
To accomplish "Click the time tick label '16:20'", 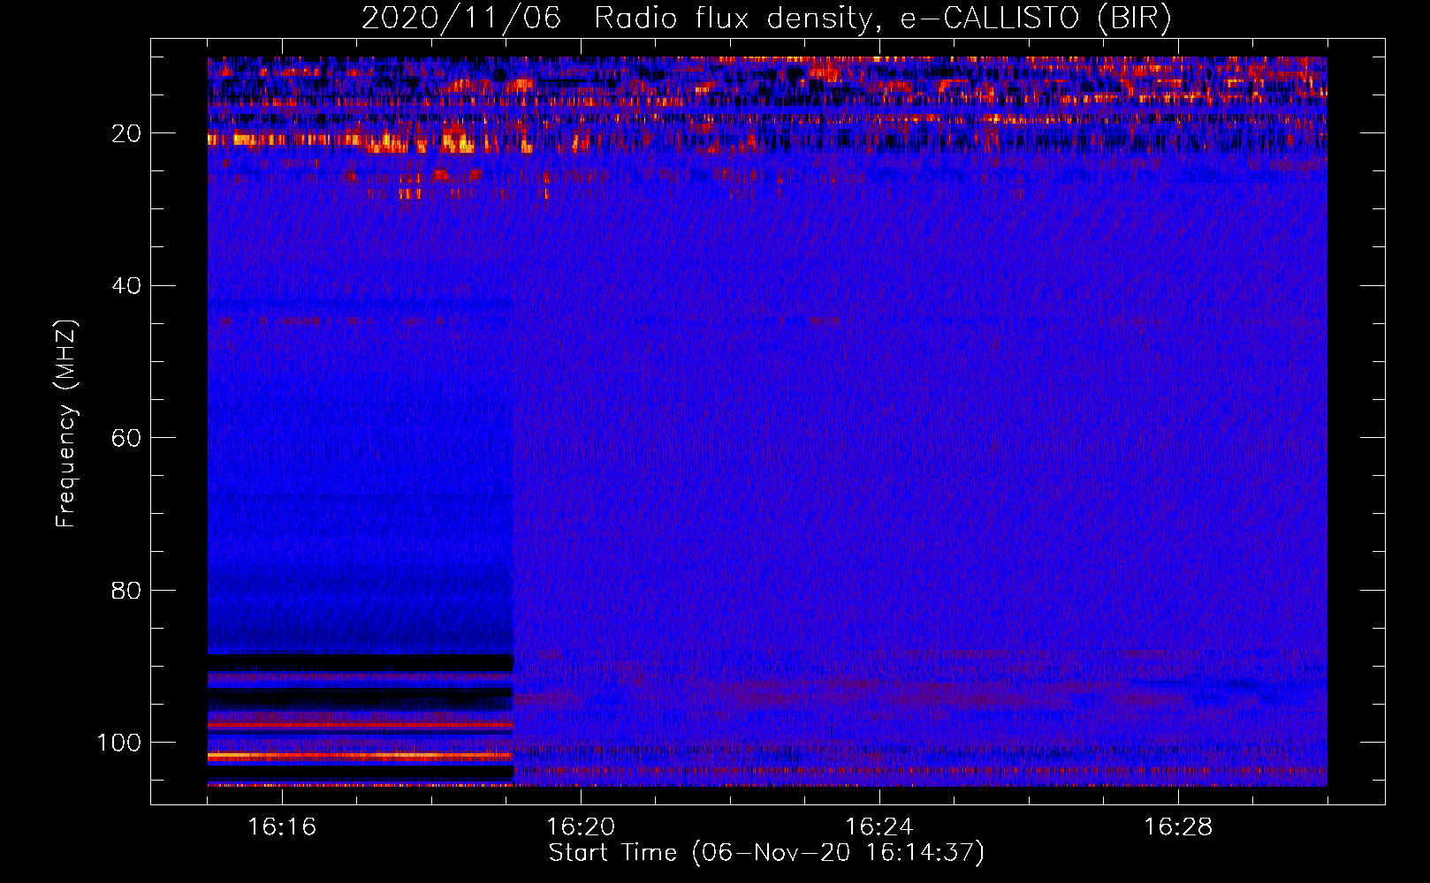I will pos(581,827).
